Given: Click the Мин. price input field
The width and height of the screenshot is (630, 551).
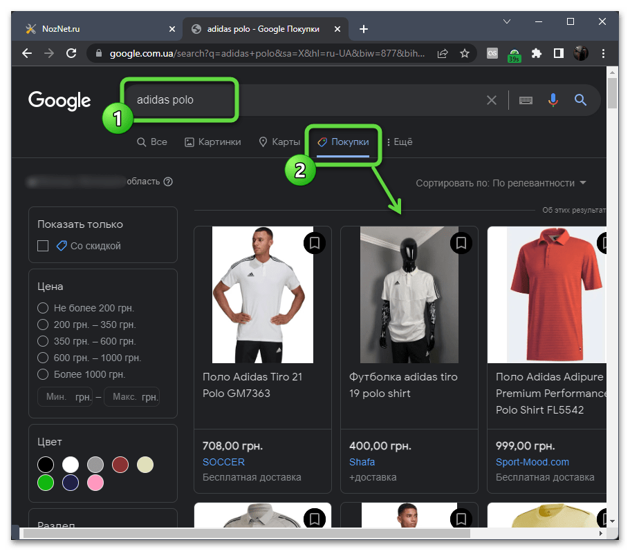Looking at the screenshot, I should (65, 397).
